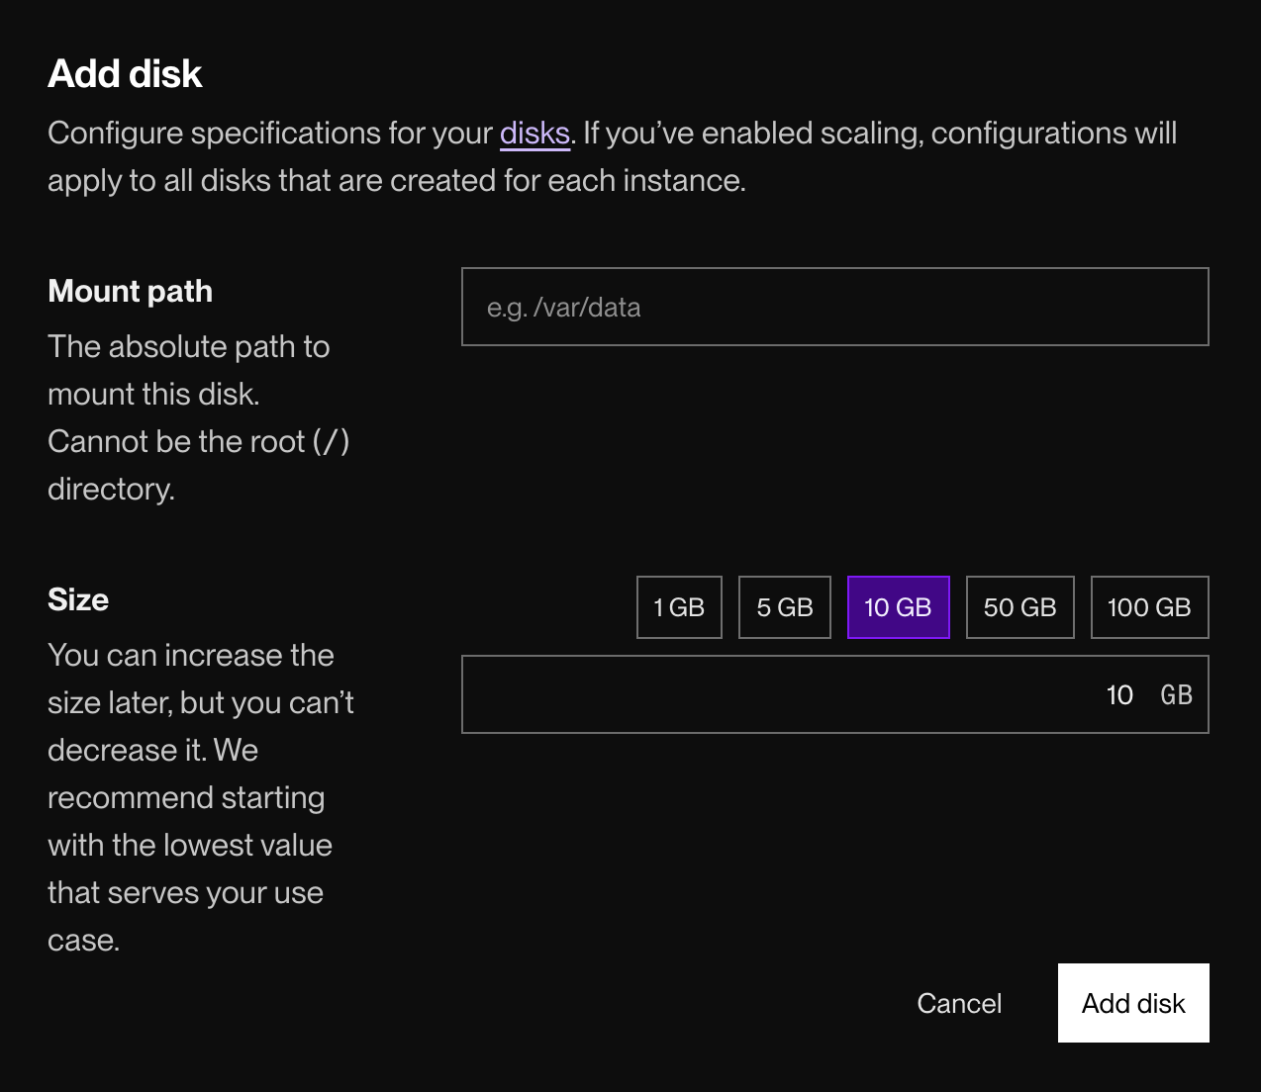Open the disks documentation link
Image resolution: width=1261 pixels, height=1092 pixels.
coord(534,133)
